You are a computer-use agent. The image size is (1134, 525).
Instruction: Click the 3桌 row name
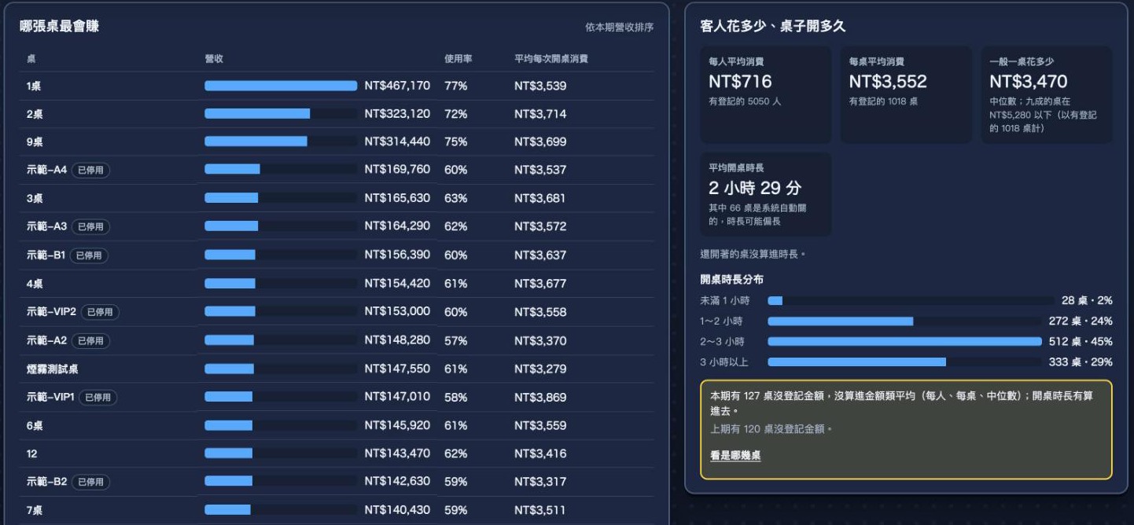coord(35,198)
